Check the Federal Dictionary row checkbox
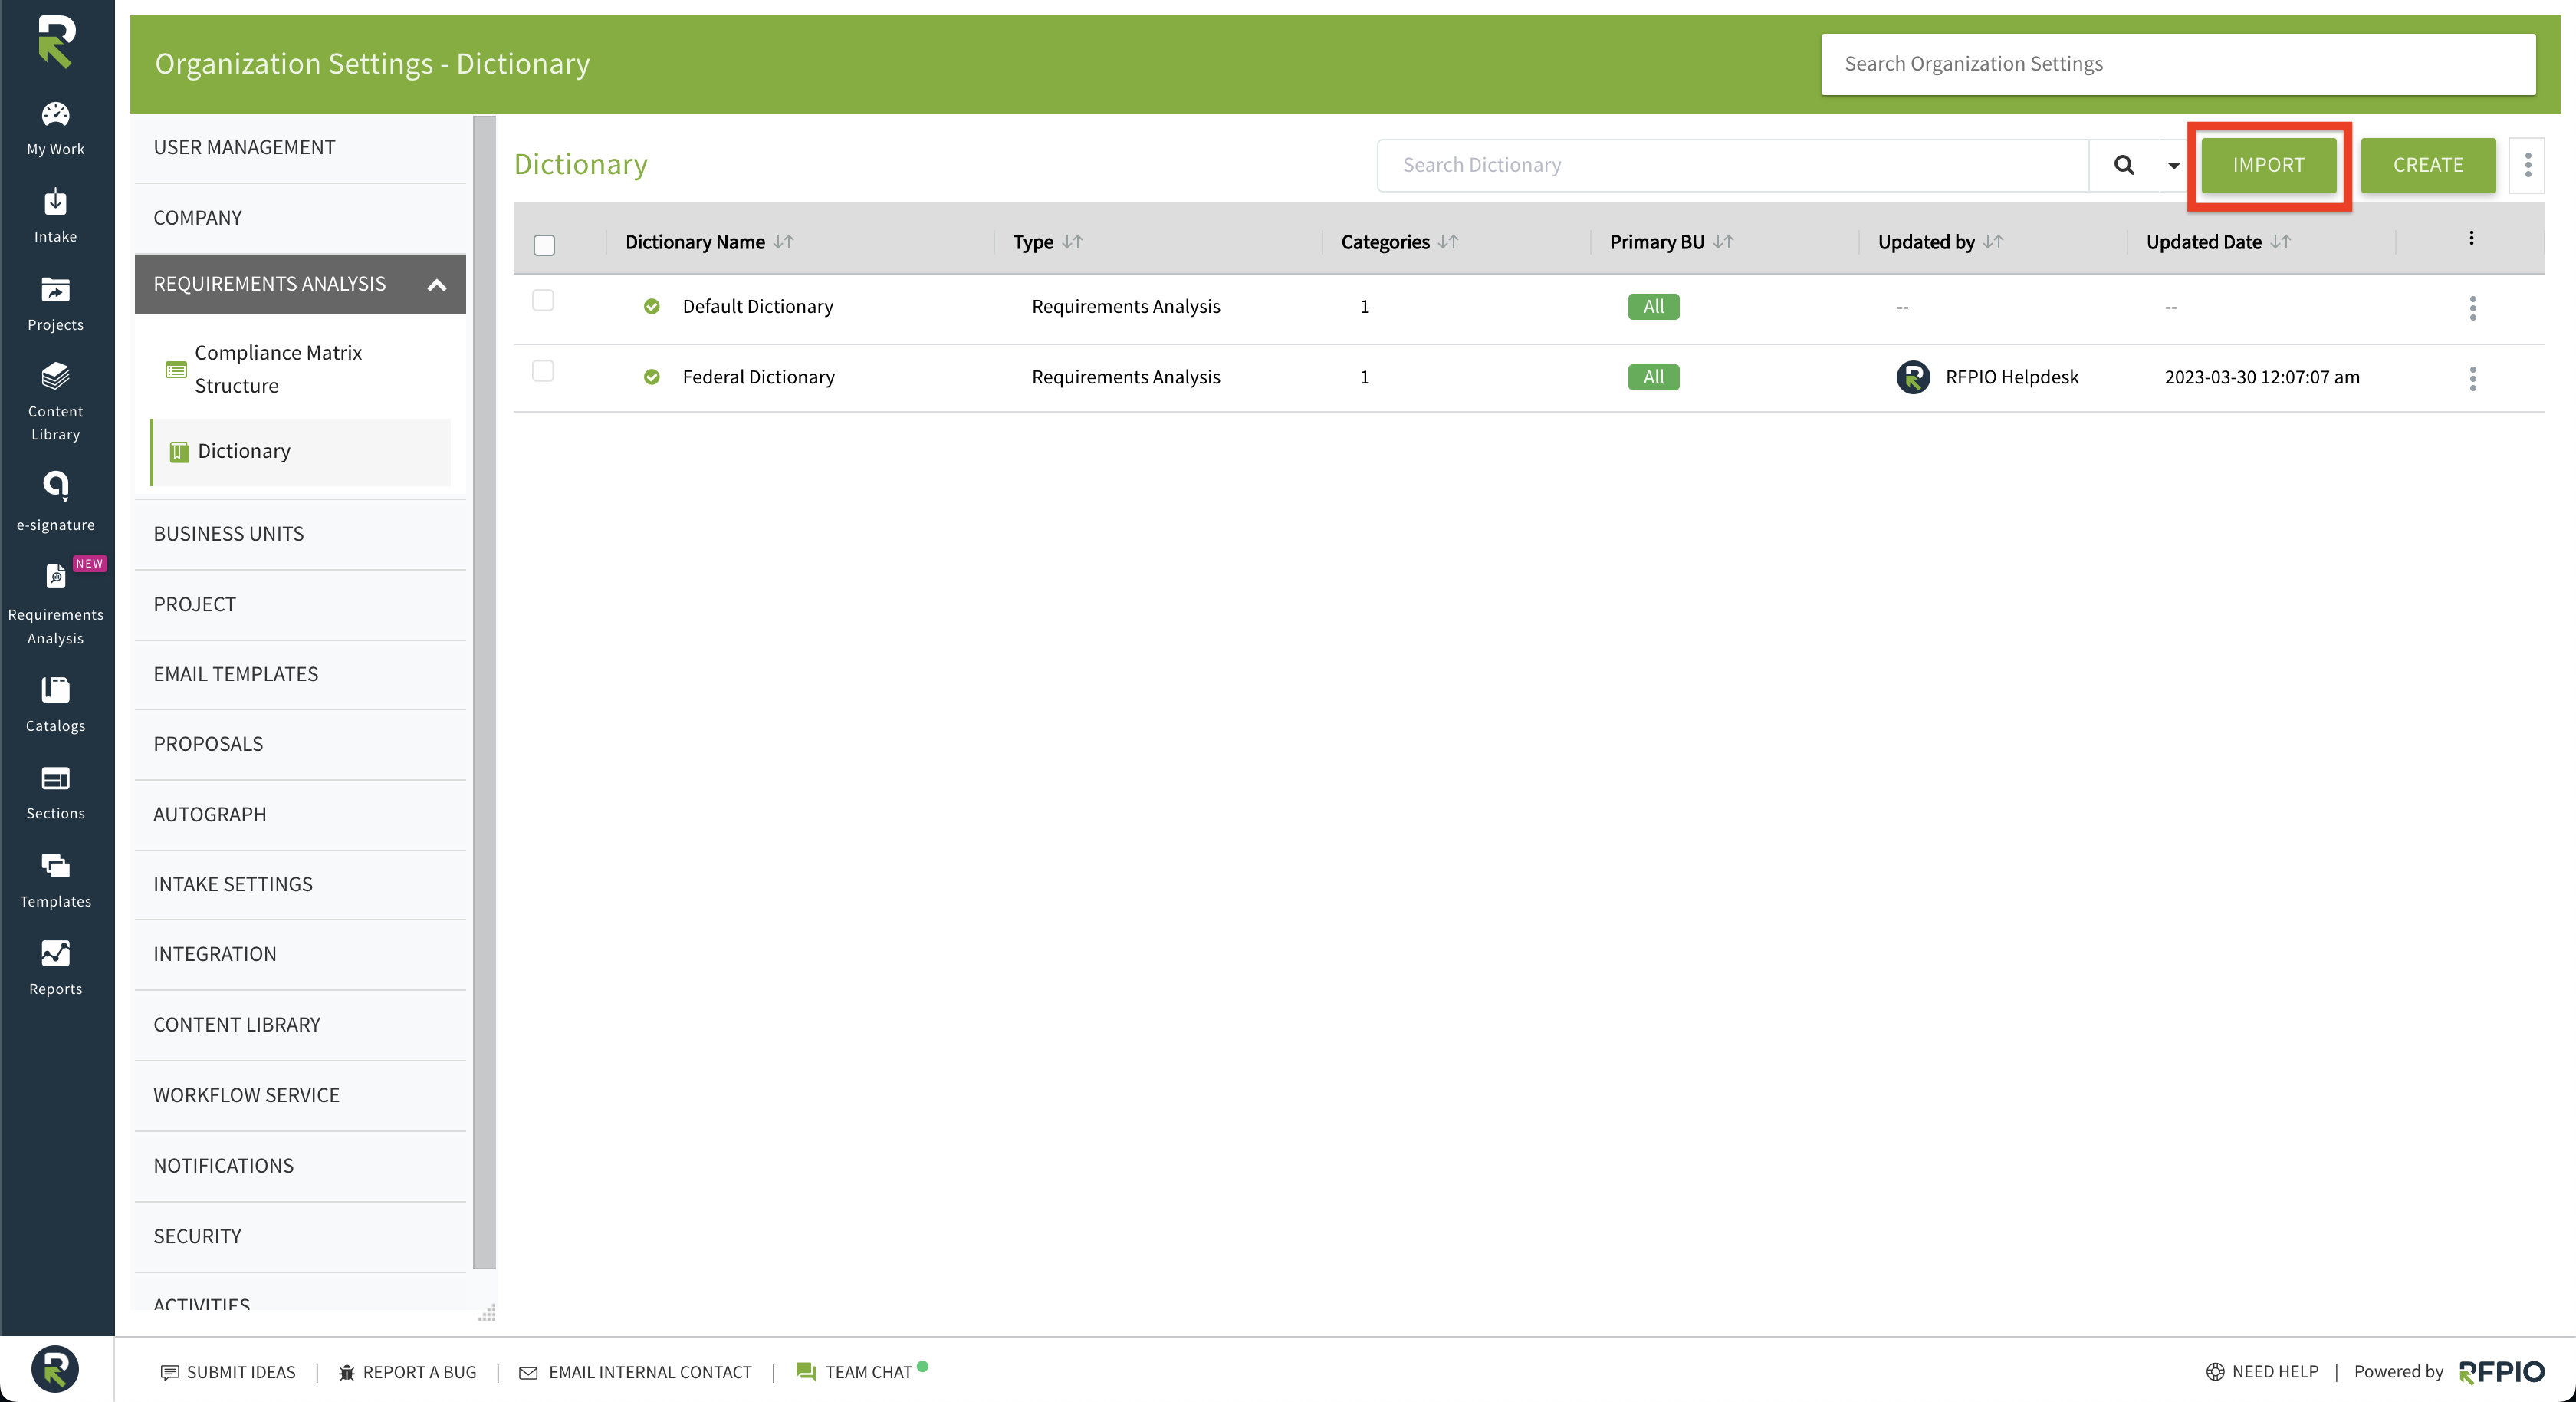The height and width of the screenshot is (1402, 2576). [543, 371]
